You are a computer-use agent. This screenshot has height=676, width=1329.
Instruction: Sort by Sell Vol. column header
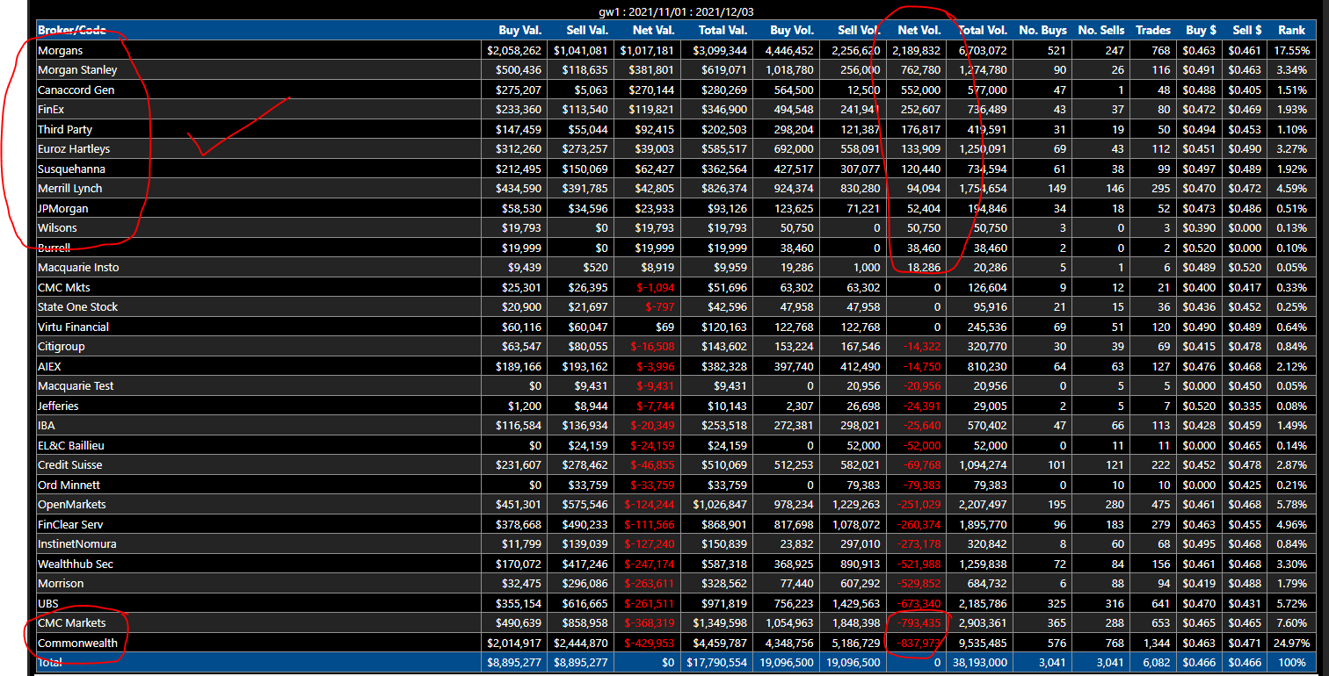pos(858,31)
